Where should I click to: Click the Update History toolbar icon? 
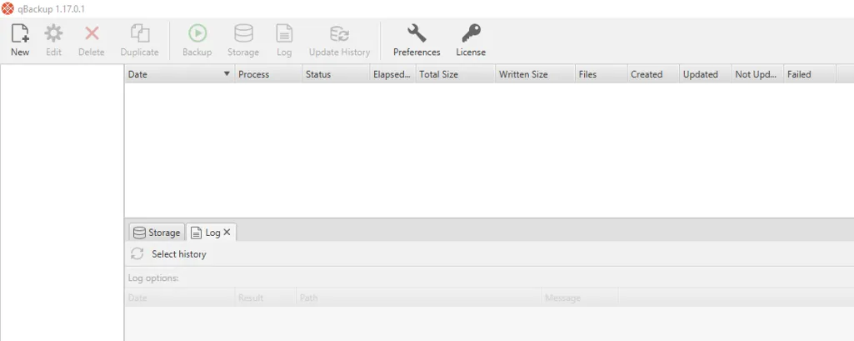(x=339, y=34)
